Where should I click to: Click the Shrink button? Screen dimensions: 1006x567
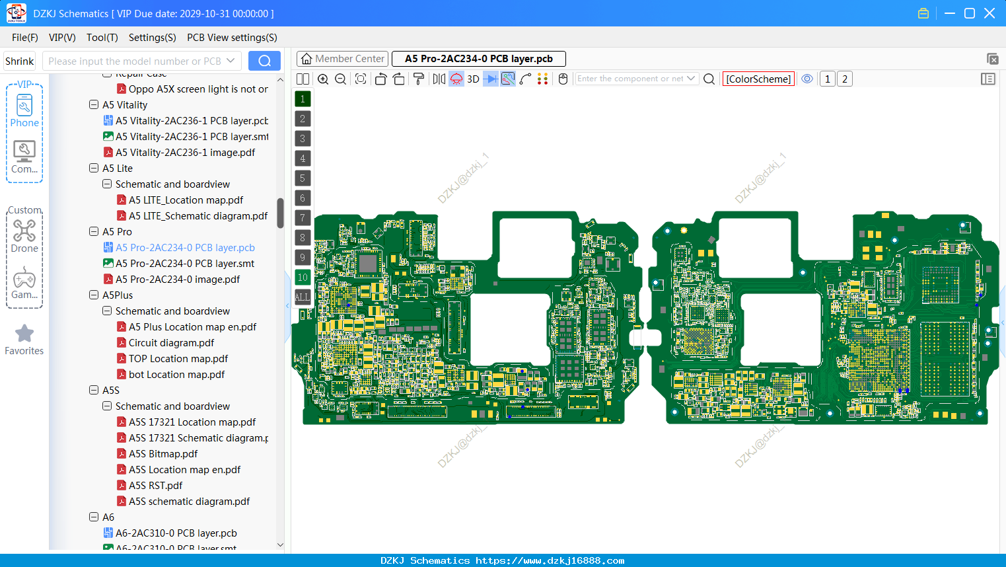pos(20,61)
